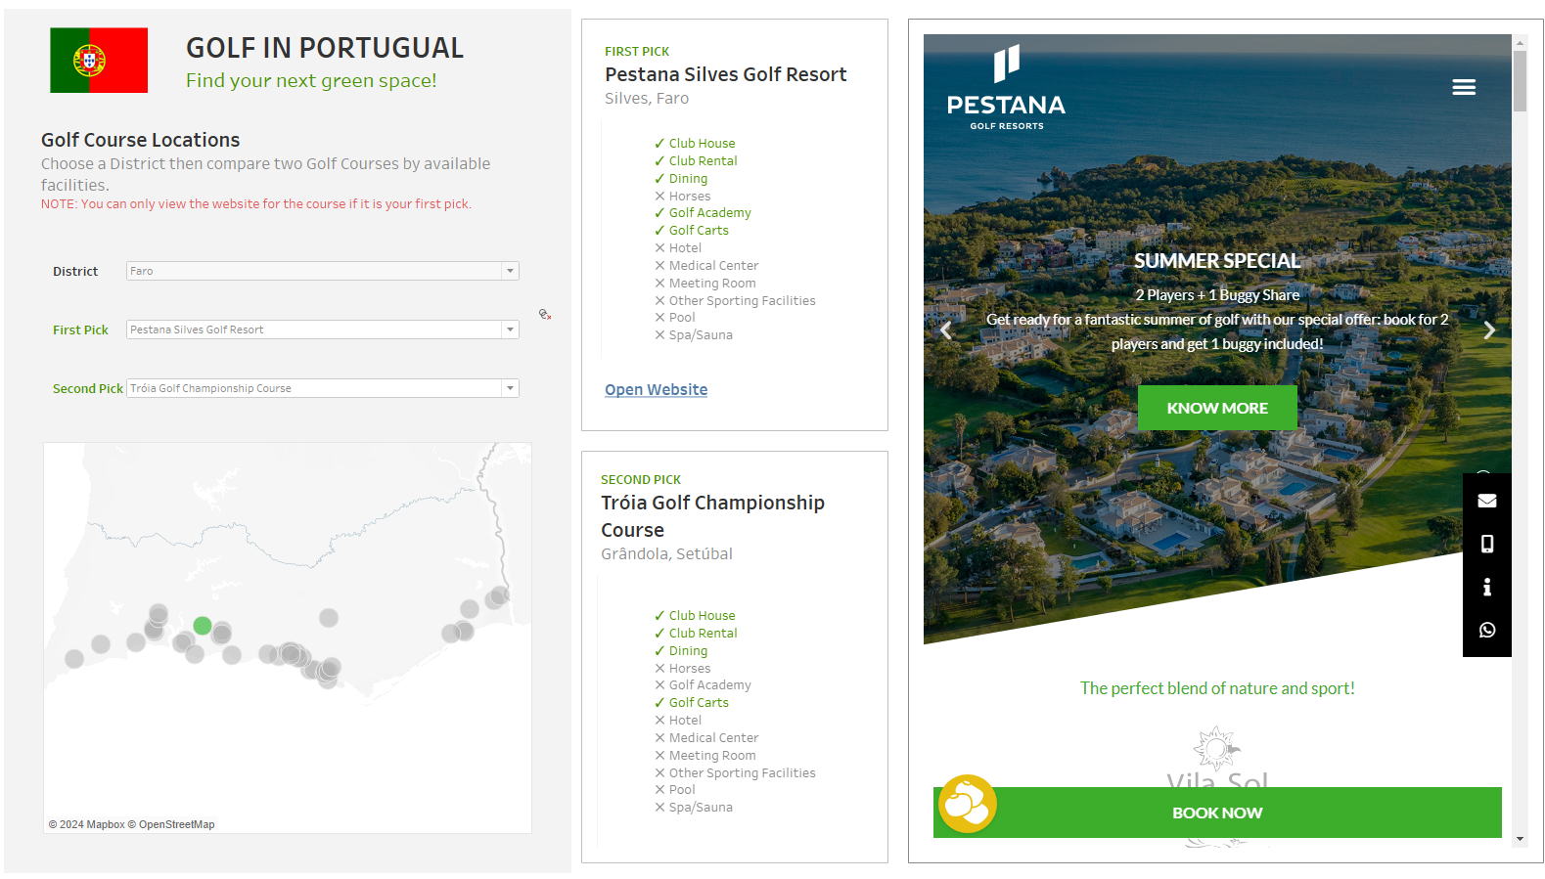The width and height of the screenshot is (1545, 879).
Task: Click the mobile phone contact icon
Action: point(1487,544)
